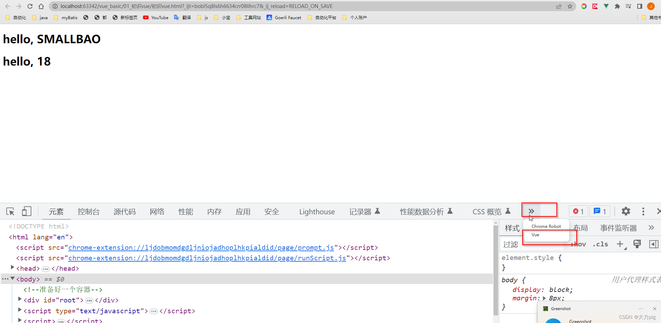Open the runScript.js script link
This screenshot has width=661, height=323.
pos(206,258)
